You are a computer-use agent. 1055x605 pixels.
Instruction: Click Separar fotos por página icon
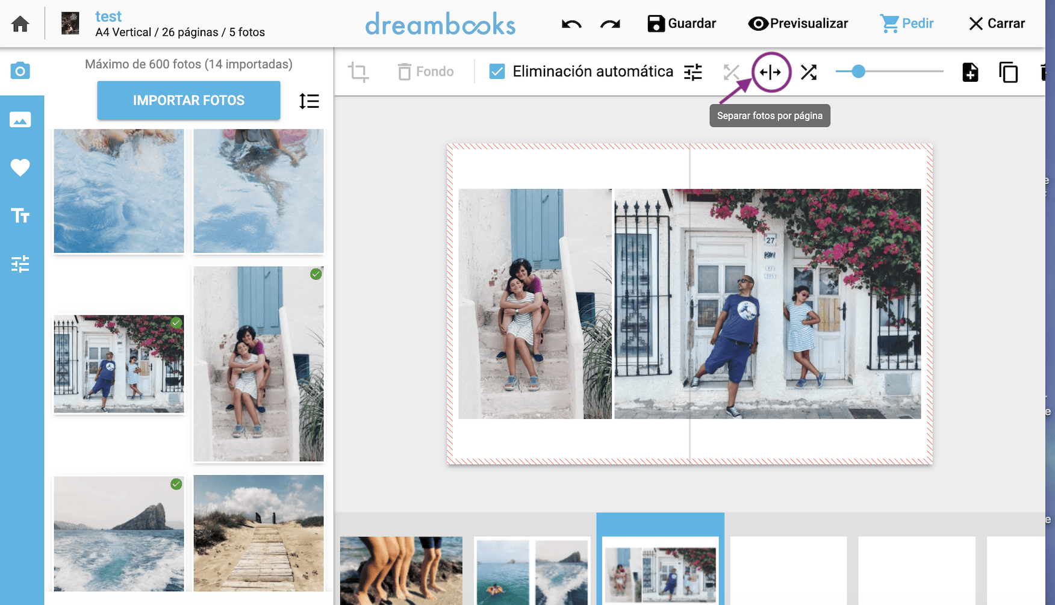(x=770, y=72)
